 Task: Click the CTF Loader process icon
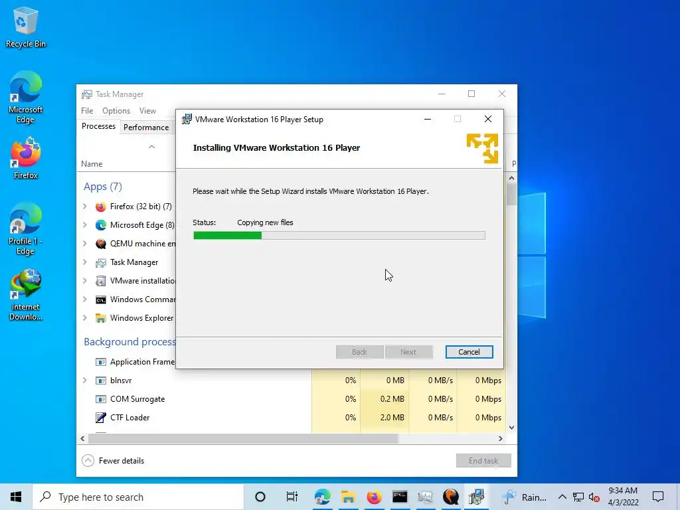click(x=101, y=418)
